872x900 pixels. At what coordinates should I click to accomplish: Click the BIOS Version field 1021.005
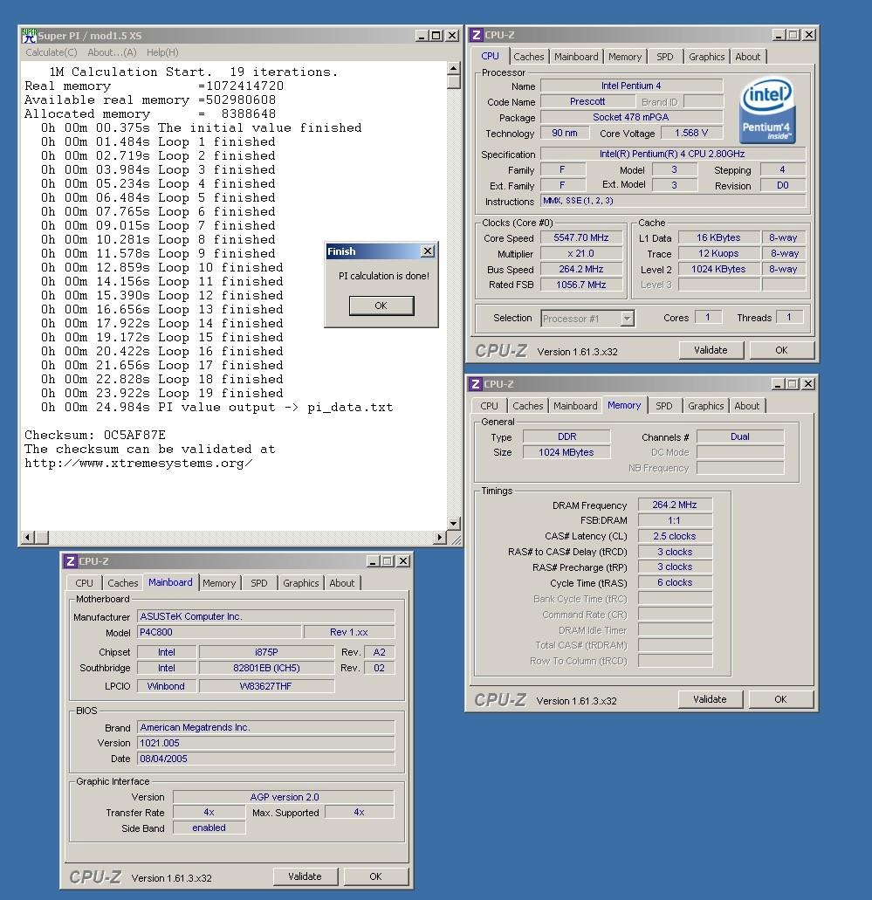click(266, 743)
